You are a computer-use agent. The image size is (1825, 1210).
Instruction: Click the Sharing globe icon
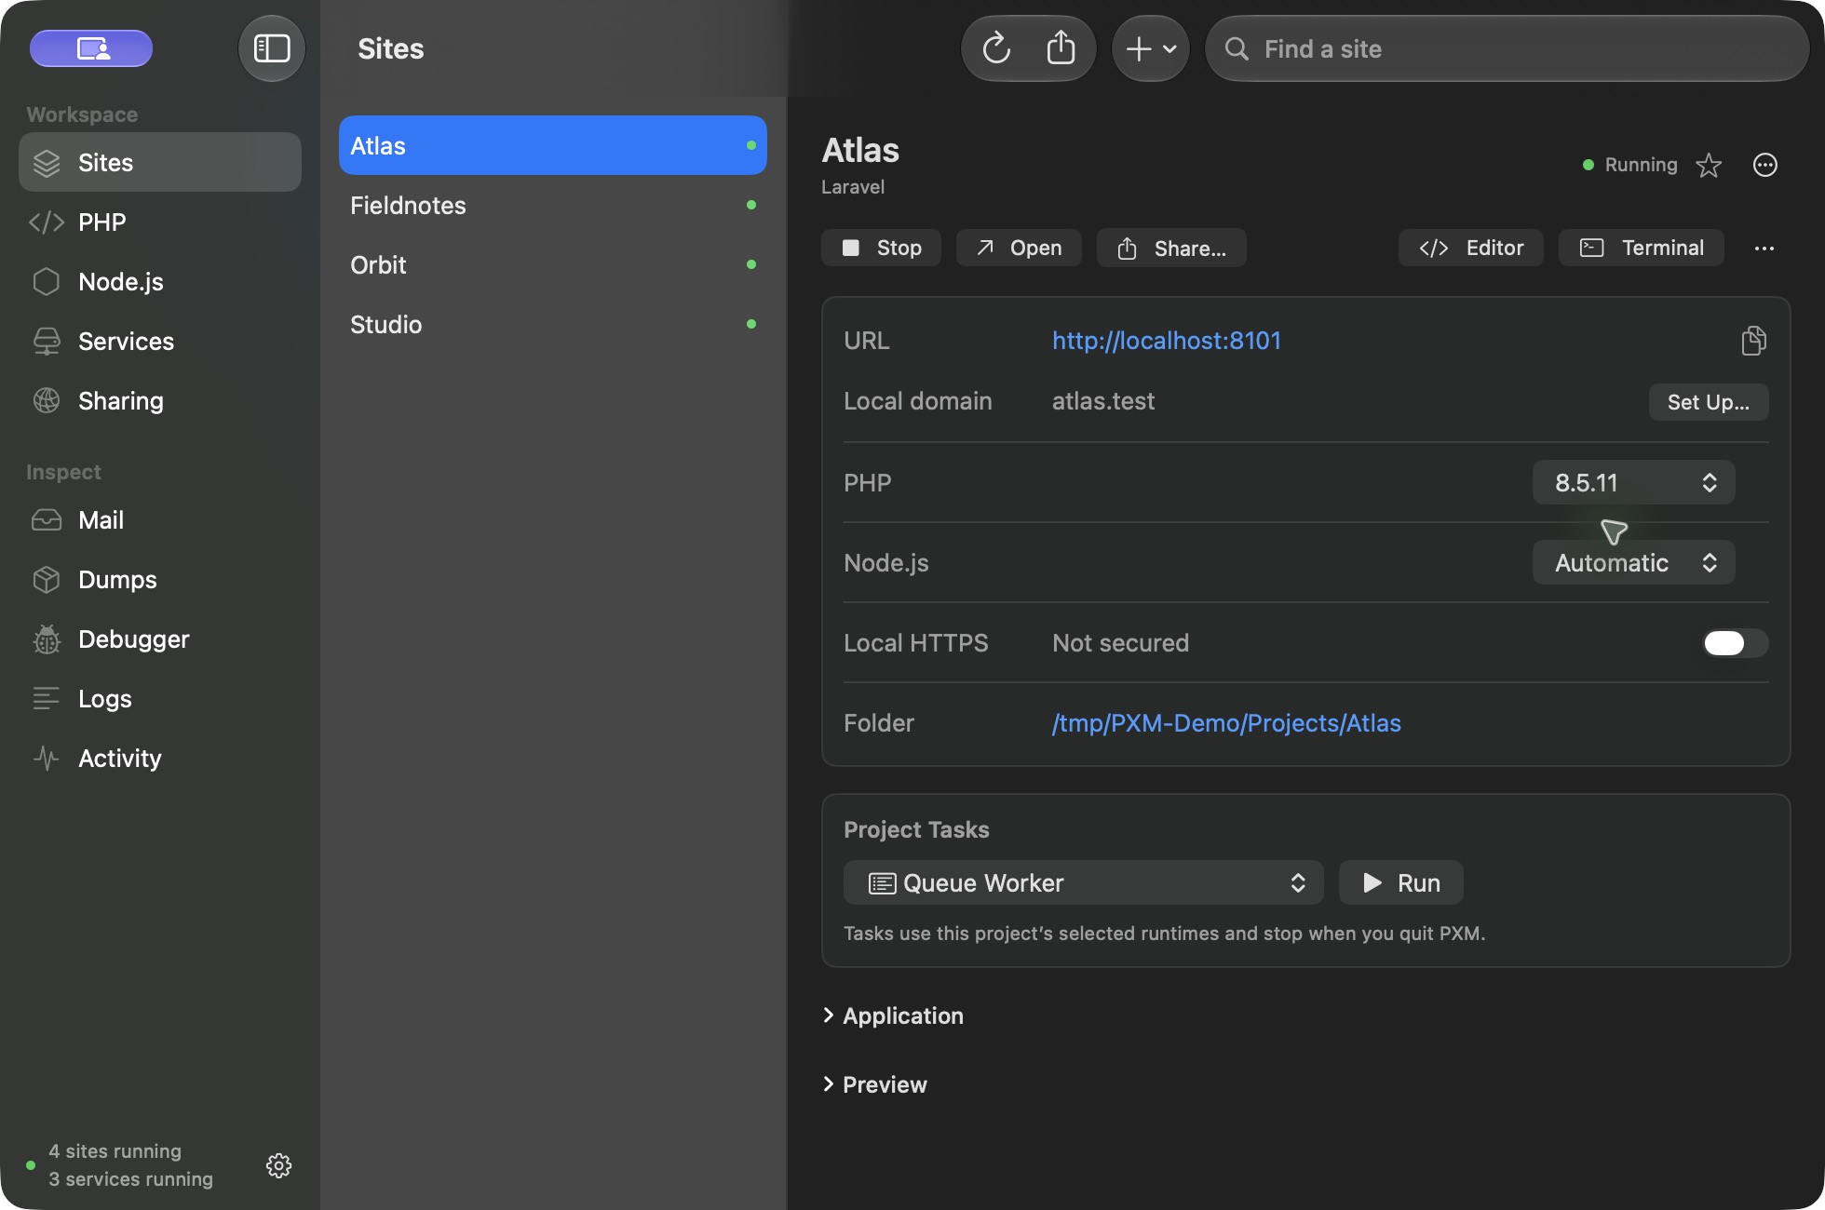pos(47,400)
